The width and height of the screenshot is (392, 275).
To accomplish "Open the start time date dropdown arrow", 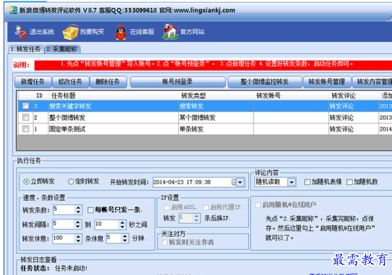I will pyautogui.click(x=240, y=182).
